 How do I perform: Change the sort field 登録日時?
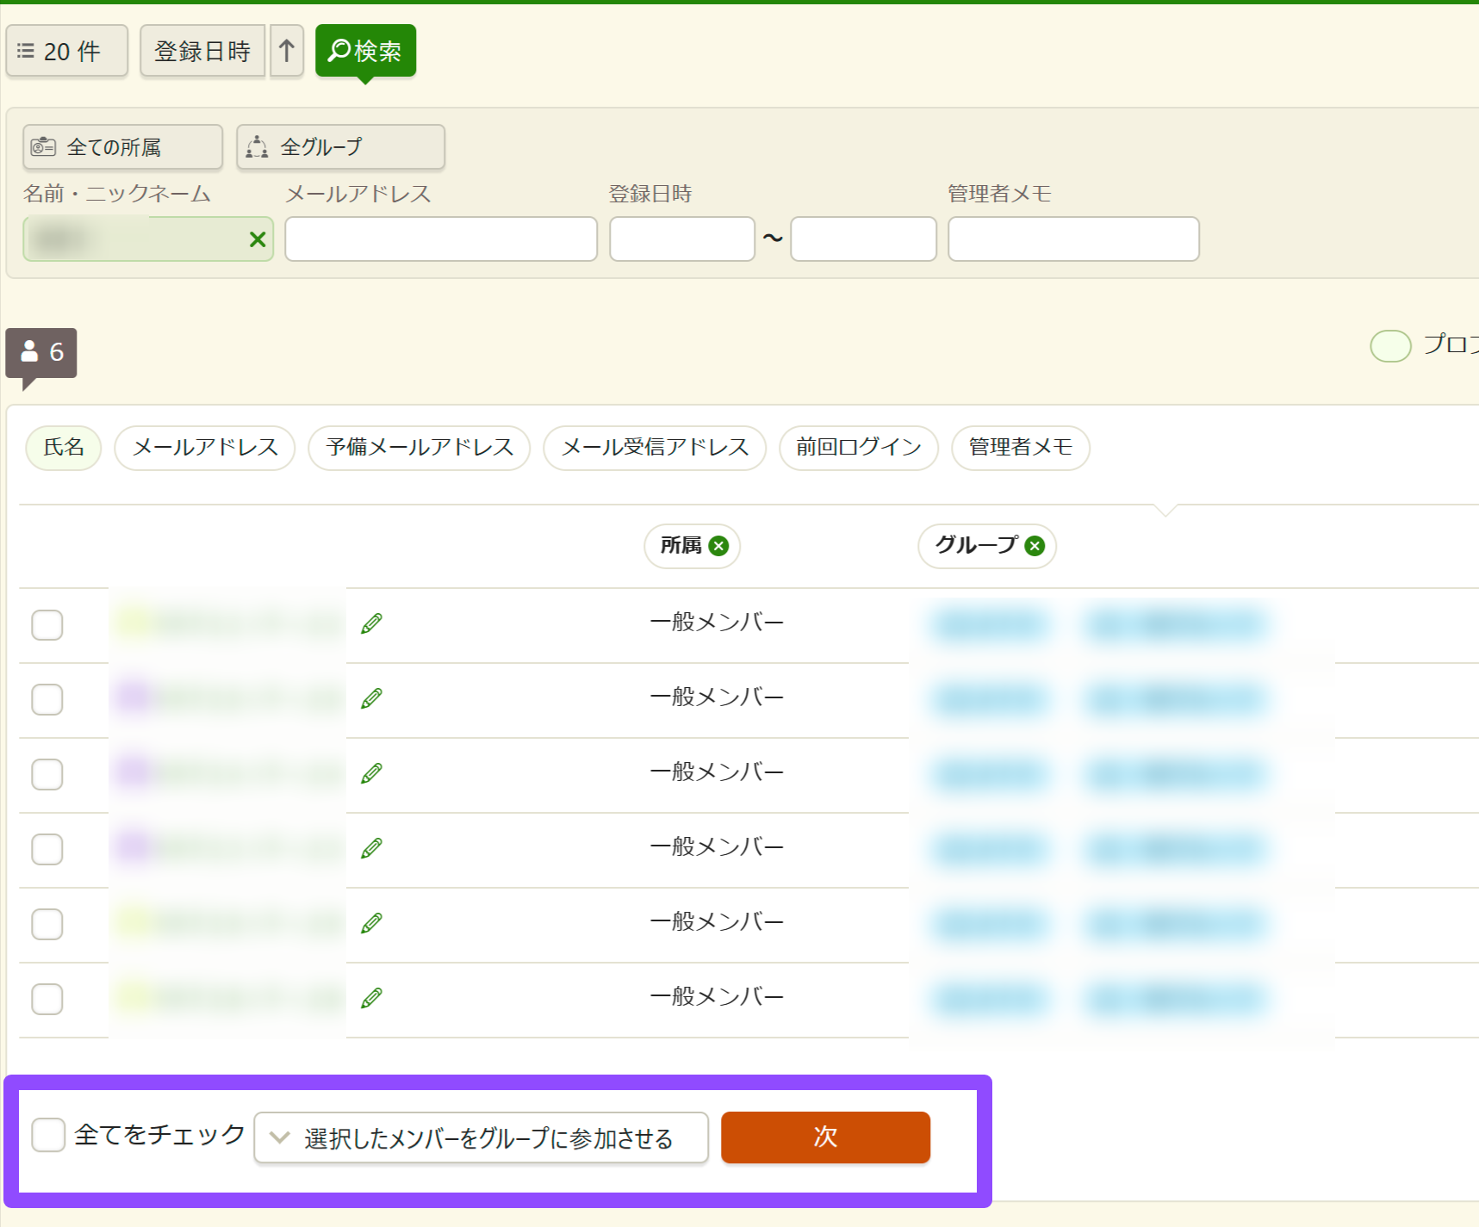point(202,51)
